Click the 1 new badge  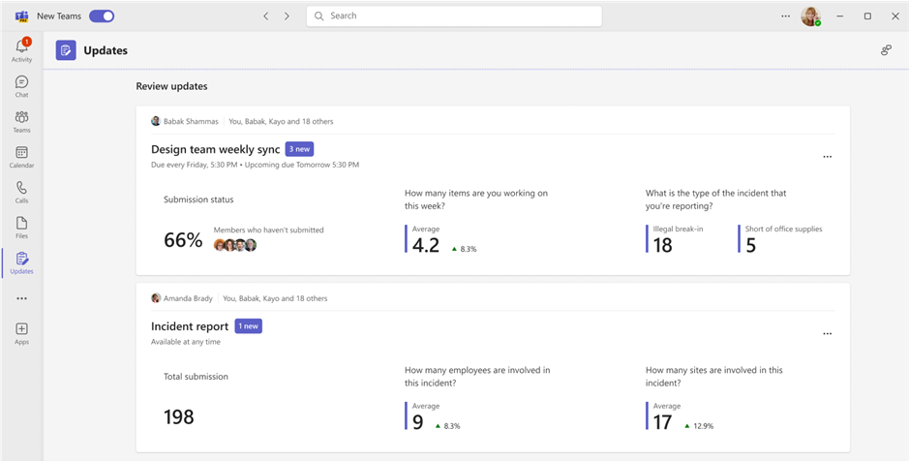pyautogui.click(x=248, y=326)
